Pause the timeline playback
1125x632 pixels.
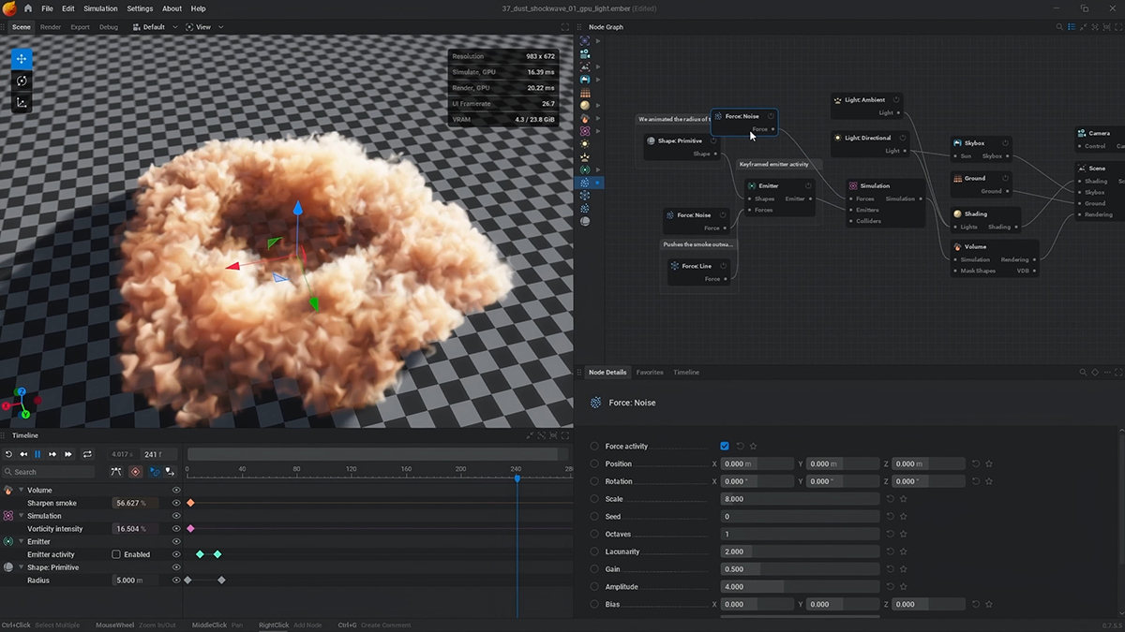(x=37, y=454)
